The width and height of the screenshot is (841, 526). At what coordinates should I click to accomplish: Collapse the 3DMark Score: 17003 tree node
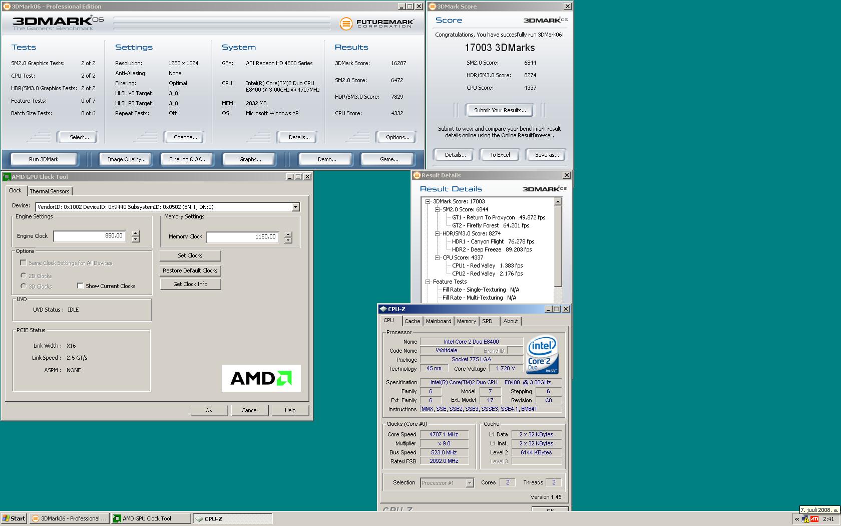(428, 201)
